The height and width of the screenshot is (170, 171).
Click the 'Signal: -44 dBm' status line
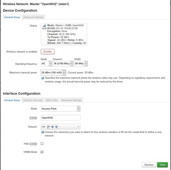point(57,40)
